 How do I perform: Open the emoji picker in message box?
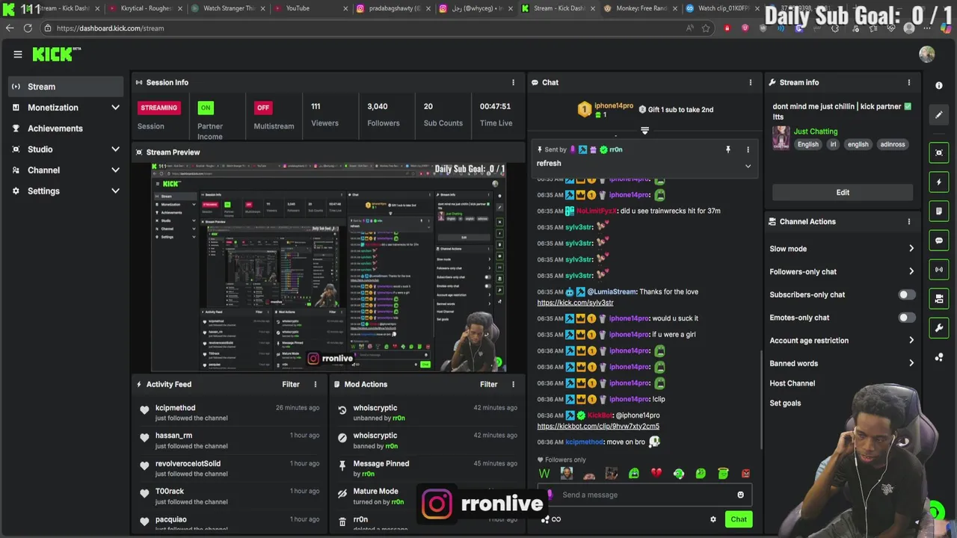pyautogui.click(x=740, y=495)
